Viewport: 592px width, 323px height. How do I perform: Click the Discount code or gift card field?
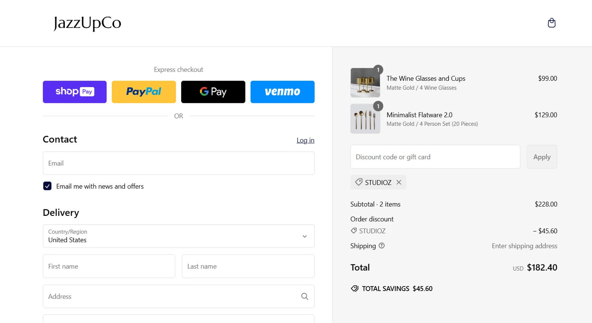coord(435,157)
